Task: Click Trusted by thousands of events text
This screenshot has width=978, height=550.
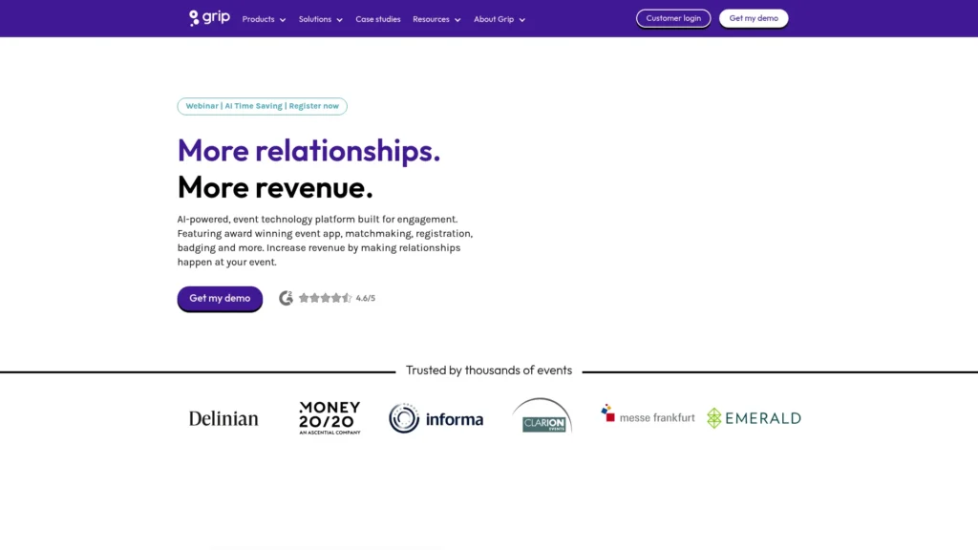Action: tap(489, 370)
